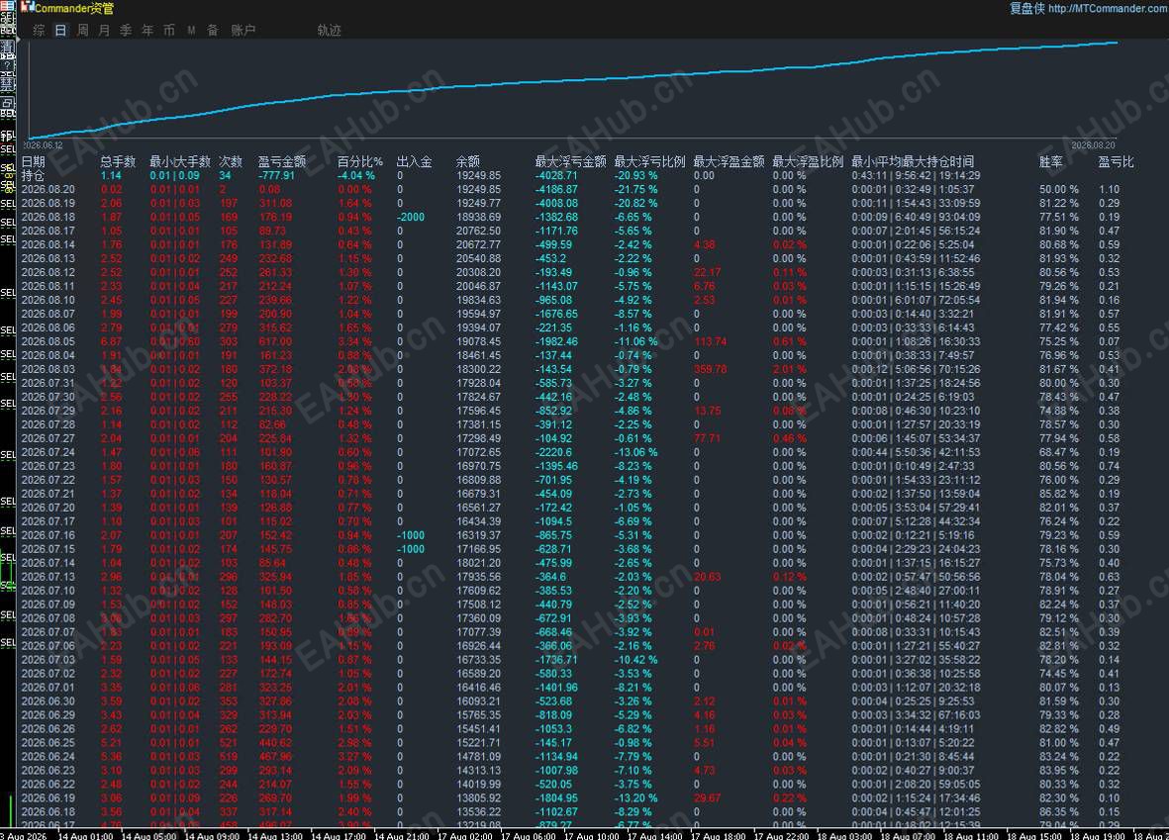Screen dimensions: 1169x840
Task: Select the 2026.08.18 date row
Action: pos(49,217)
